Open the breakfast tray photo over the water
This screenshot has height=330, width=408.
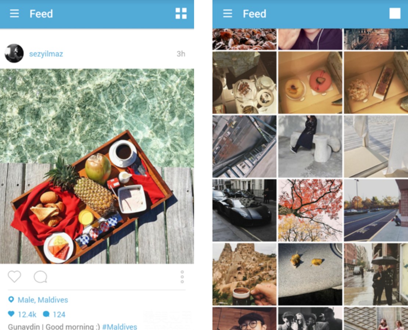pos(97,166)
